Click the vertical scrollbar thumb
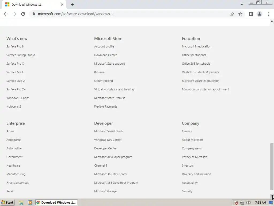Screen dimensions: 274x206 pos(272,166)
